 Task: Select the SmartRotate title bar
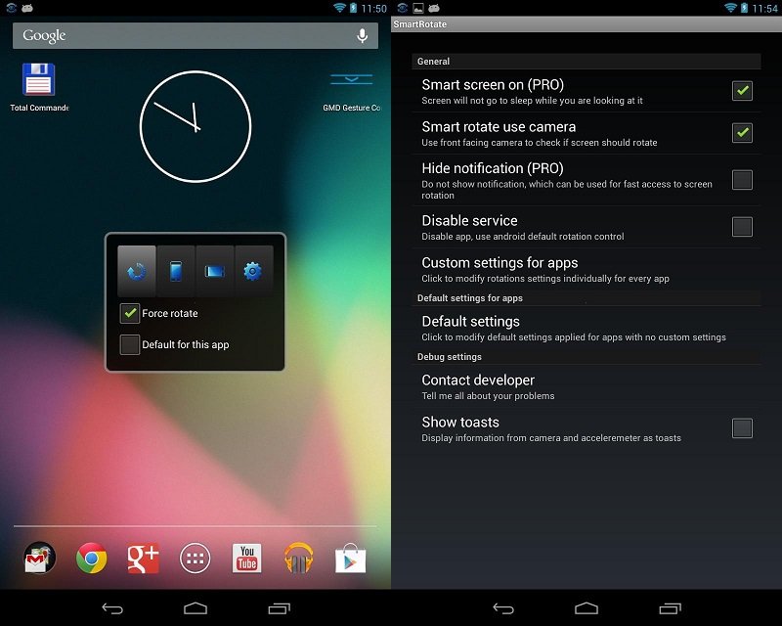(x=586, y=24)
